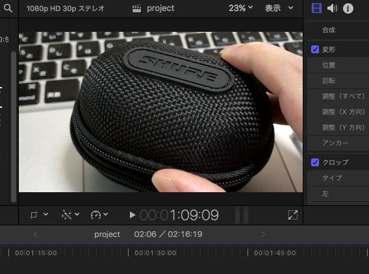Screen dimensions: 369x274
Task: Click the browser vertical scrollbar
Action: click(x=14, y=127)
